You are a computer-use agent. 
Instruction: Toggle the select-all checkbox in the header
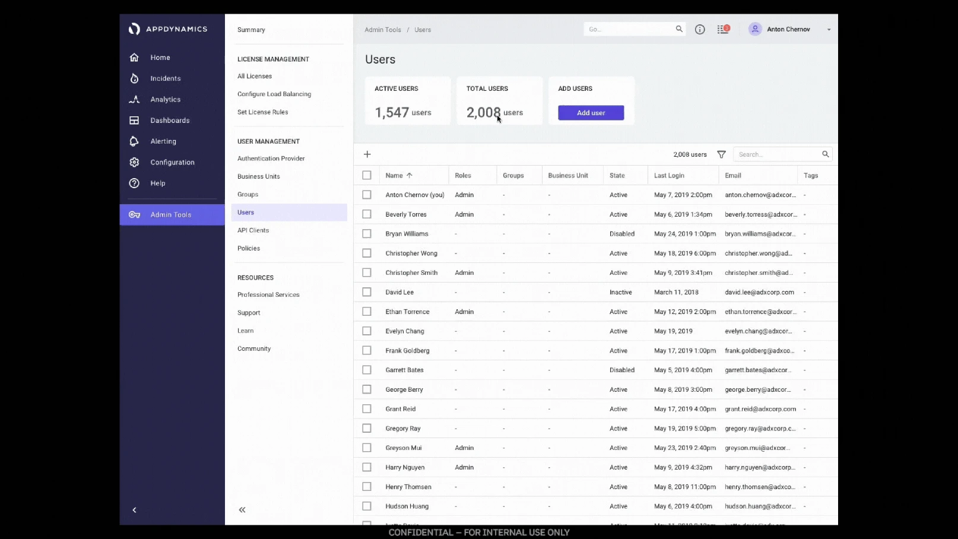click(x=367, y=175)
